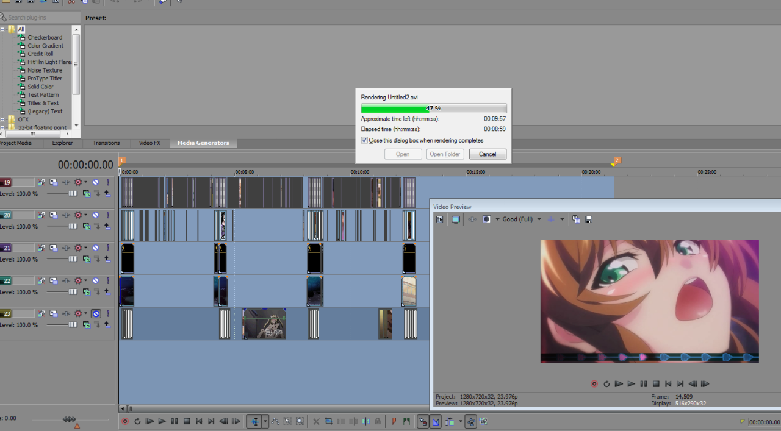The height and width of the screenshot is (431, 781).
Task: Select Color Gradient generator
Action: coord(45,46)
